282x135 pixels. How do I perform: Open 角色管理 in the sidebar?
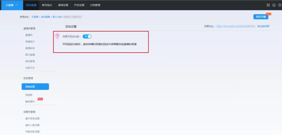click(x=30, y=61)
